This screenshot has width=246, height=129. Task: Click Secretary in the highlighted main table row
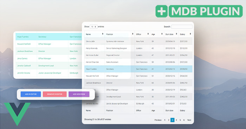point(110,69)
